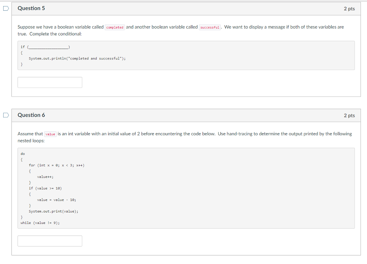Click the horizontal scrollbar at the top edge
This screenshot has width=367, height=264.
[183, 1]
